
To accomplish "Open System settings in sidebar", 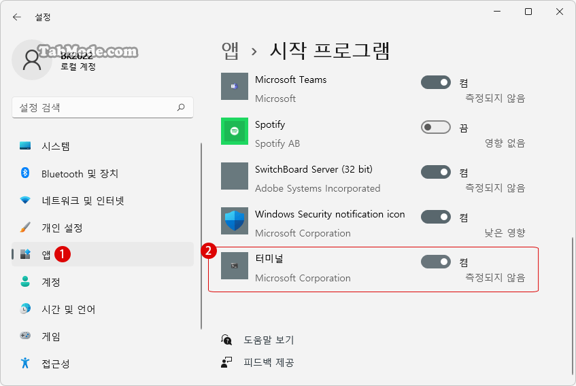I will [x=103, y=146].
